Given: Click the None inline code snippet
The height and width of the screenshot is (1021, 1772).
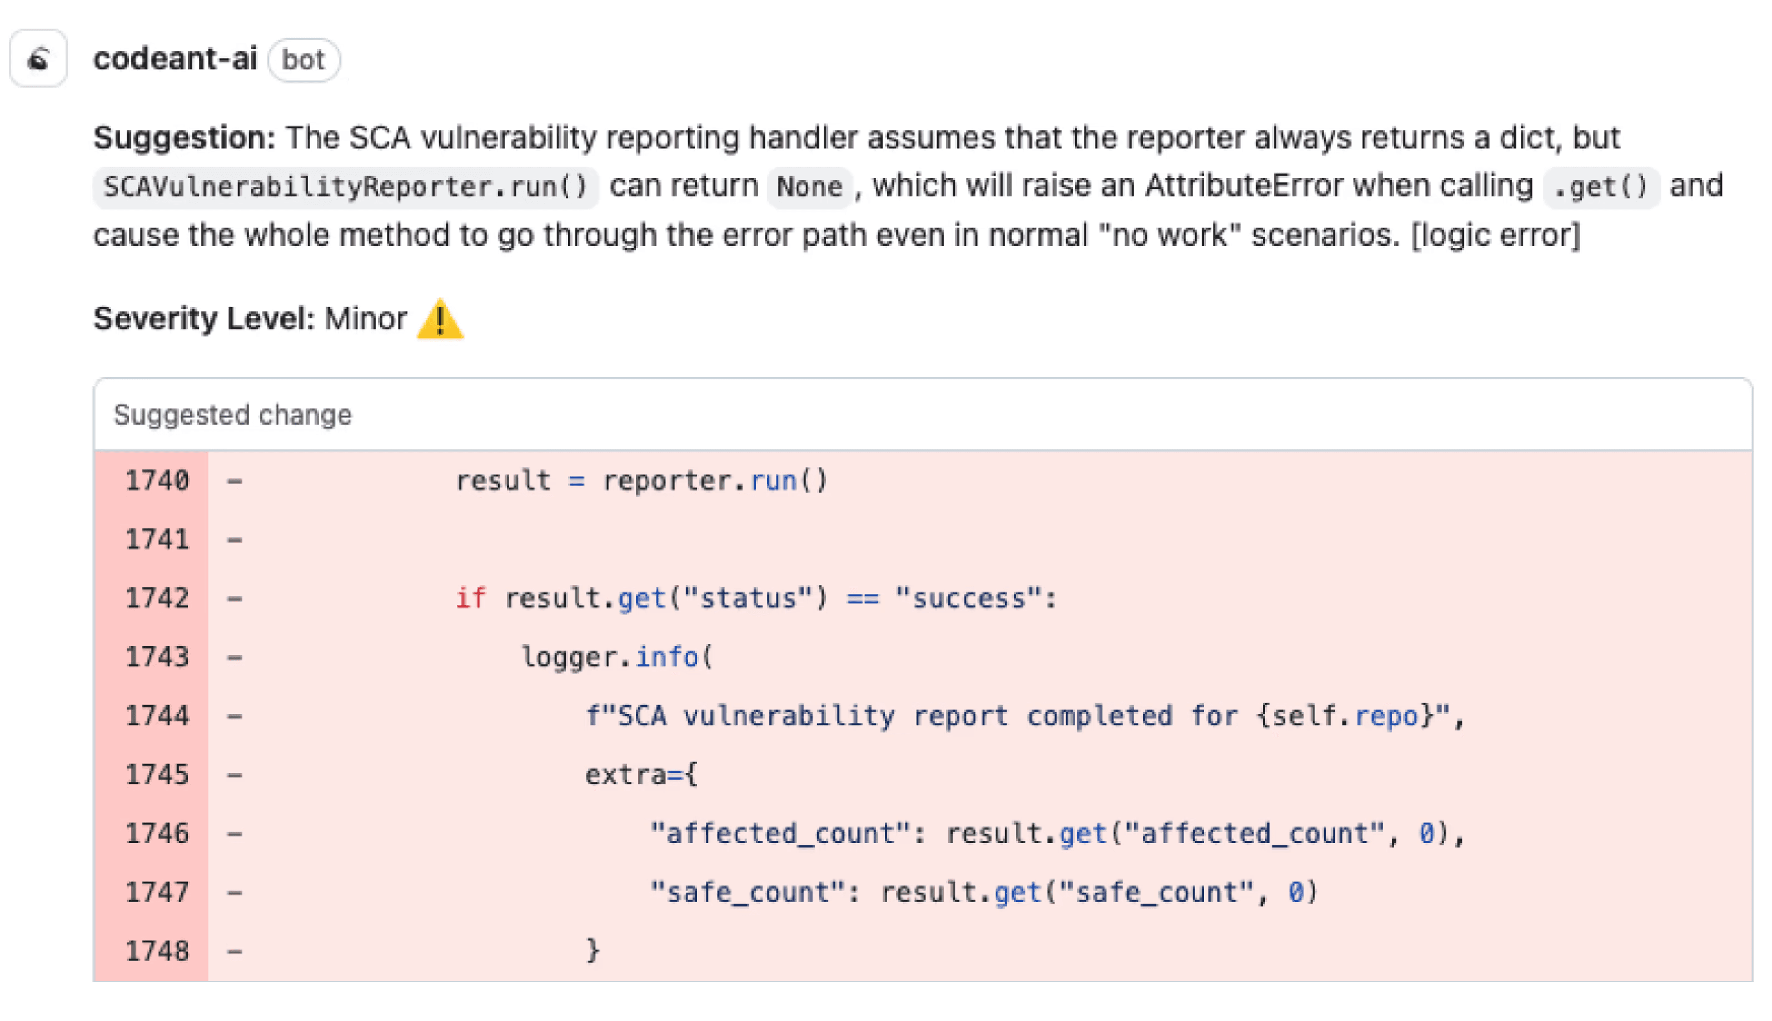Looking at the screenshot, I should 809,186.
